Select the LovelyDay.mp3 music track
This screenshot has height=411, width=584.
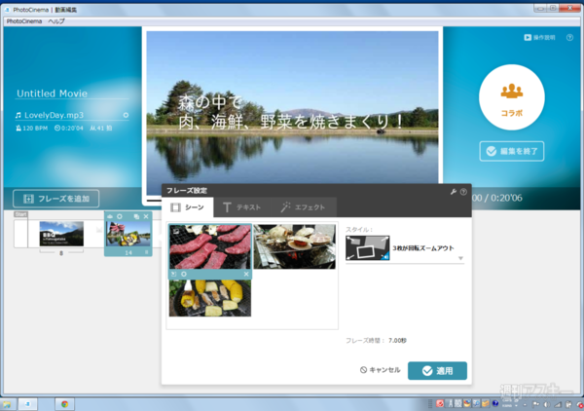point(54,115)
